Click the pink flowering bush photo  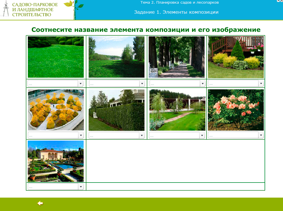236,110
